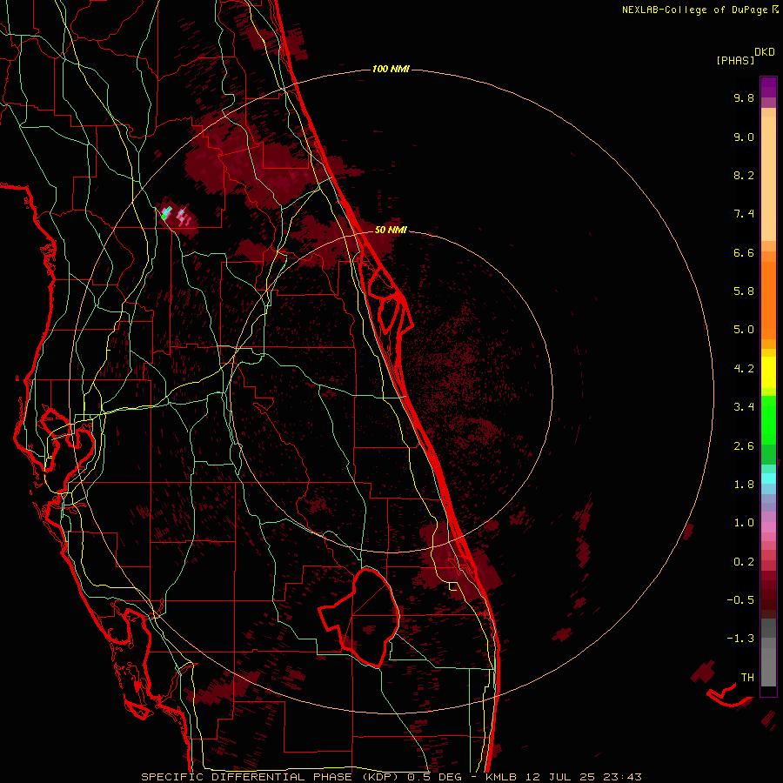Select the 5.8 scale value

click(x=744, y=291)
